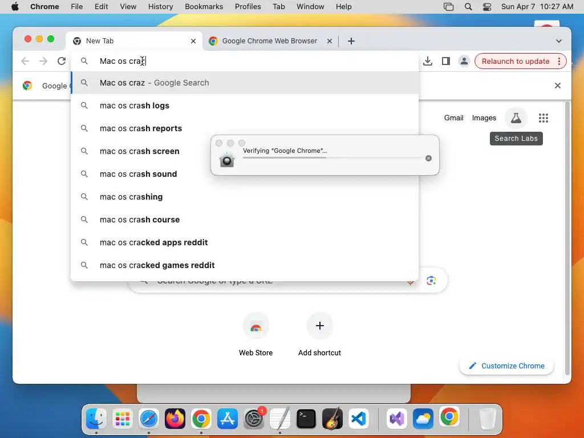Choose suggestion 'mac os crashing'
Viewport: 584px width, 438px height.
(245, 197)
